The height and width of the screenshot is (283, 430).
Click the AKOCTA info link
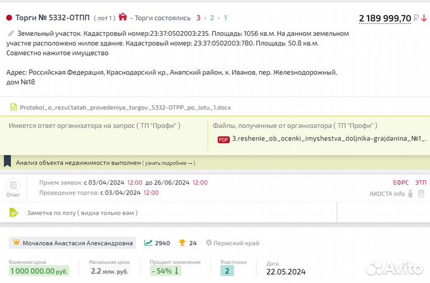point(387,193)
